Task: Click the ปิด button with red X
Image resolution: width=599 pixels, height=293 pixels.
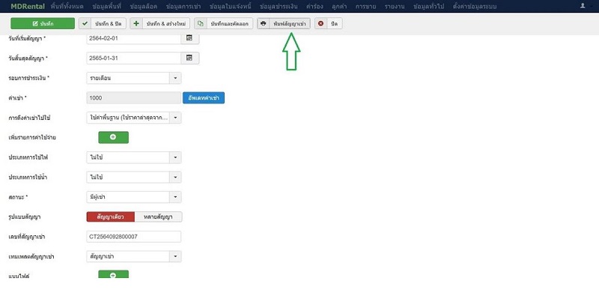Action: click(329, 24)
